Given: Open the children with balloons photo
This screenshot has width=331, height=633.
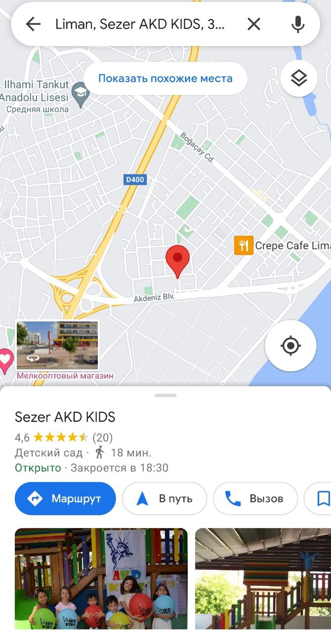Looking at the screenshot, I should click(x=101, y=579).
